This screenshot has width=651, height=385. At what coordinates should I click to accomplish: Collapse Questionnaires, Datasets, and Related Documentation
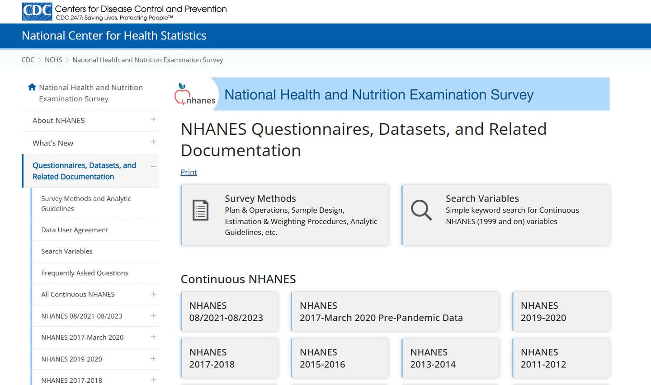coord(153,166)
